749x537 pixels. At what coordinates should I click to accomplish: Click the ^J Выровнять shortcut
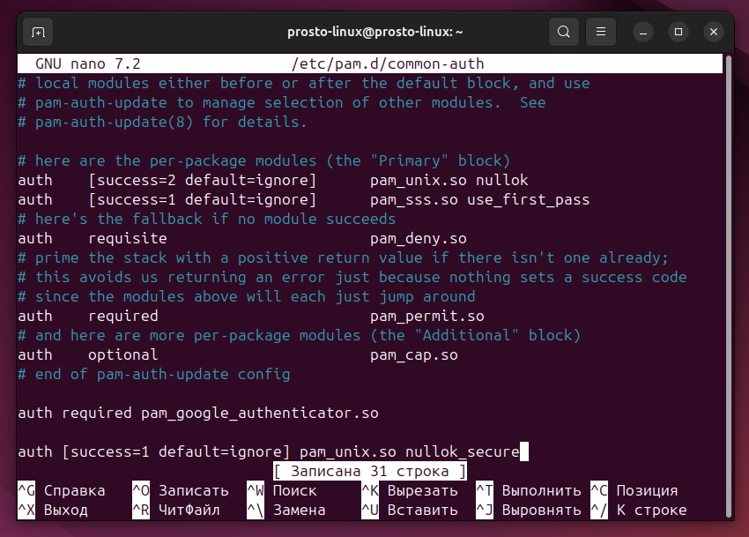529,511
